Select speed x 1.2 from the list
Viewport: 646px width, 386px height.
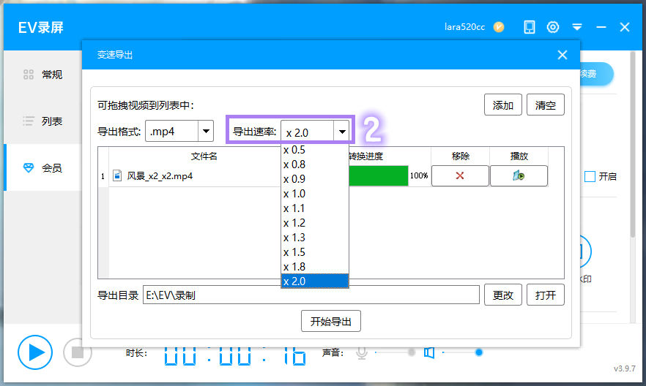click(x=315, y=223)
